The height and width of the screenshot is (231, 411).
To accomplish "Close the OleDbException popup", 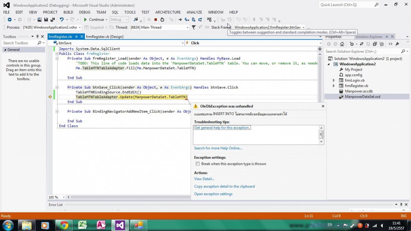I will [323, 106].
